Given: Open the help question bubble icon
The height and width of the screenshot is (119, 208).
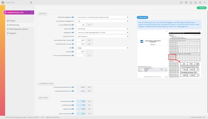Looking at the screenshot, I should click(x=200, y=3).
